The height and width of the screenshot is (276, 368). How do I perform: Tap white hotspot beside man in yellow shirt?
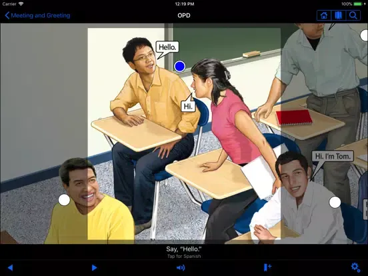[x=64, y=200]
